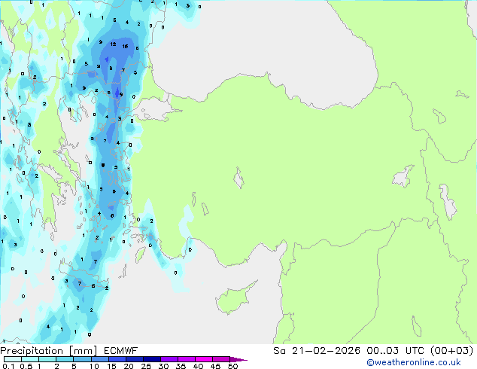Click the 5–10 mm legend swatch
The width and height of the screenshot is (477, 369).
pyautogui.click(x=82, y=359)
